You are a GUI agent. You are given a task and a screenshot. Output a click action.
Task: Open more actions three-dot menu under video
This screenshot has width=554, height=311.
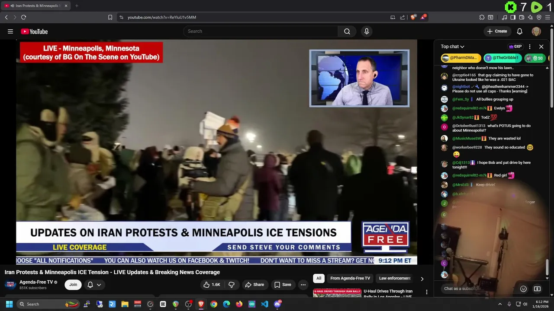303,285
